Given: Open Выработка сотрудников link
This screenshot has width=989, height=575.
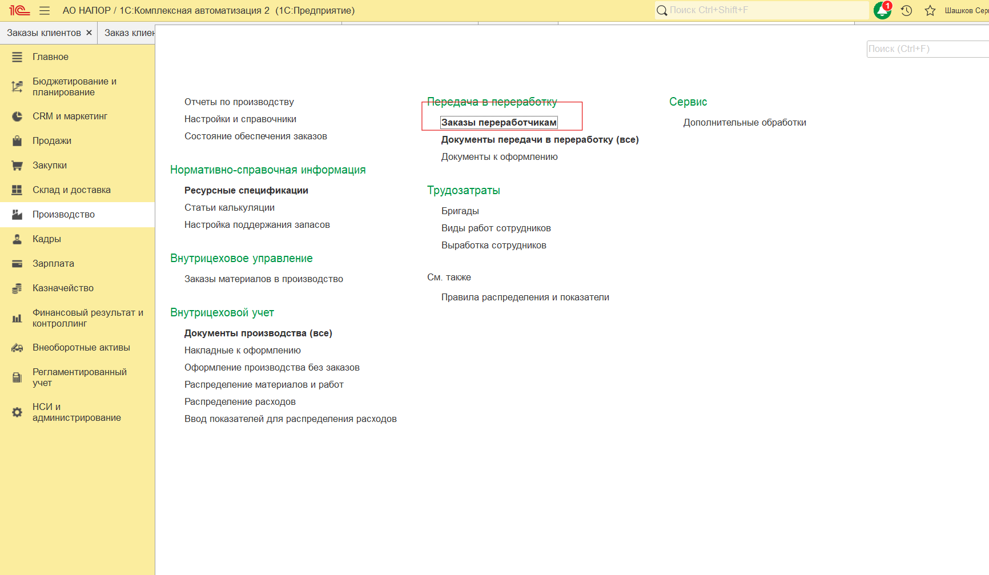Looking at the screenshot, I should (493, 245).
